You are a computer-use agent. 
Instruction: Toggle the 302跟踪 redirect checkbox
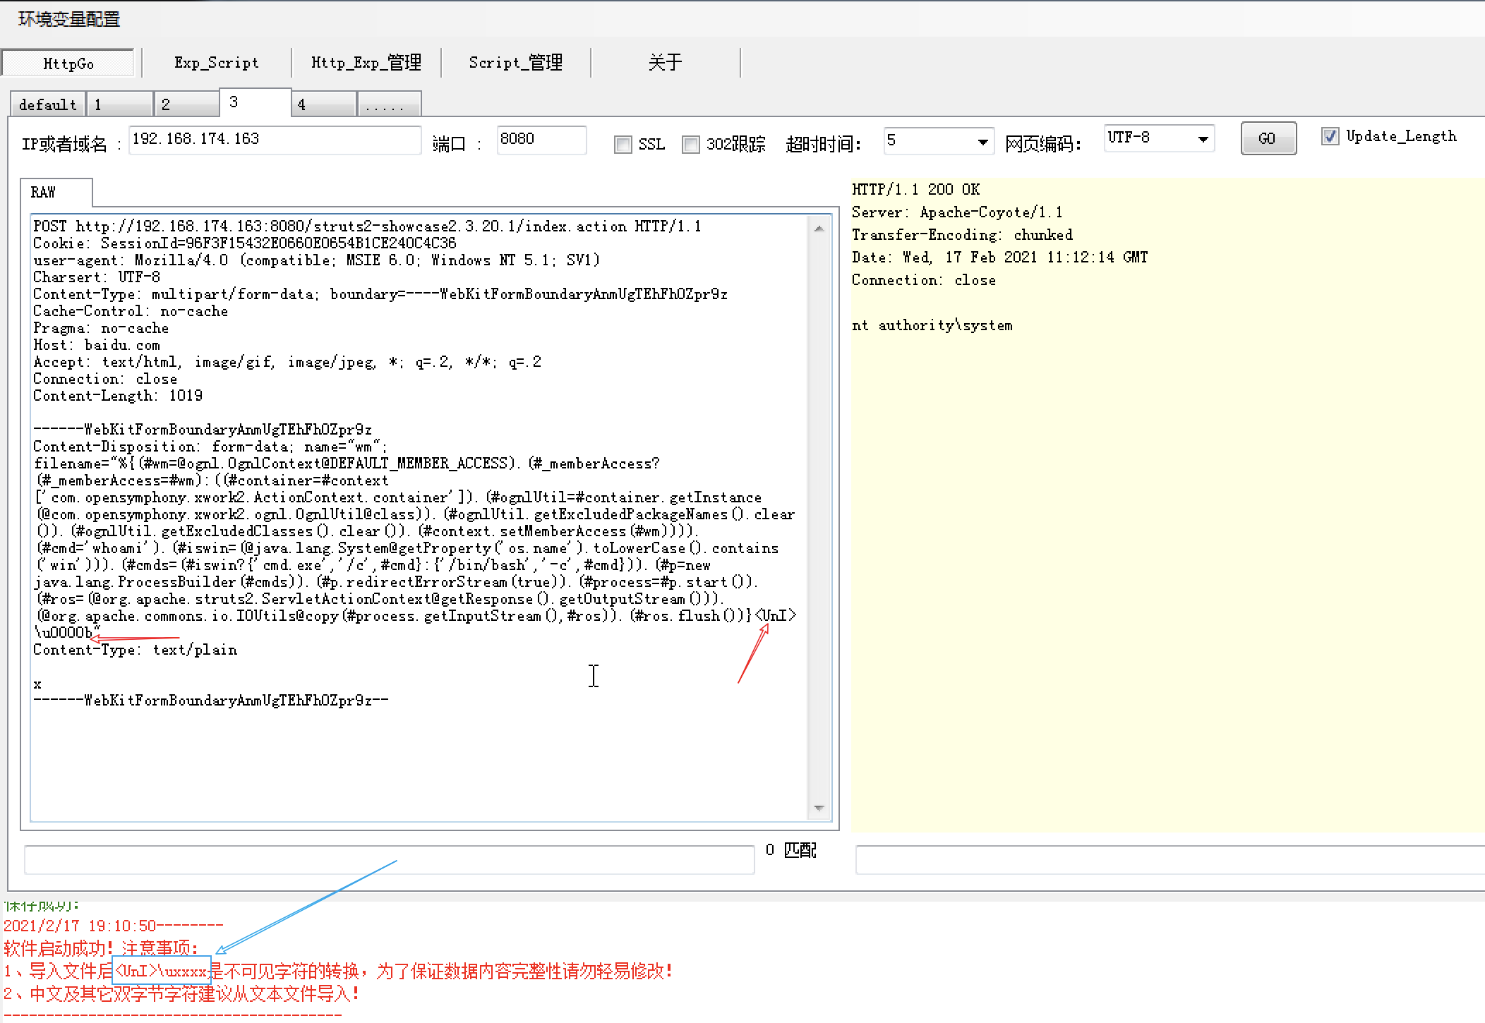[690, 145]
